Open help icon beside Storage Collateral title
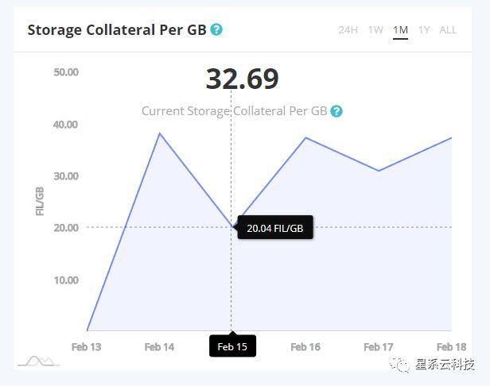Viewport: 490px width, 386px height. (216, 30)
